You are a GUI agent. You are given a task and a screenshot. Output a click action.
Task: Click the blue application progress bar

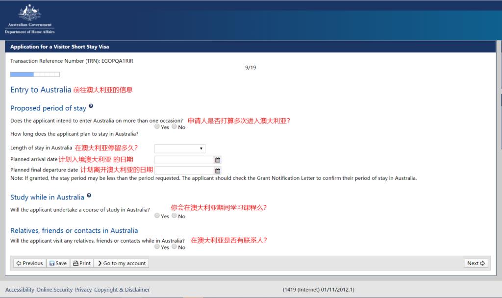pyautogui.click(x=22, y=74)
